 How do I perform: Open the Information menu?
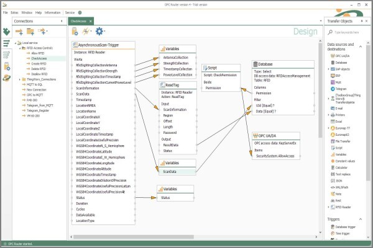tap(52, 12)
